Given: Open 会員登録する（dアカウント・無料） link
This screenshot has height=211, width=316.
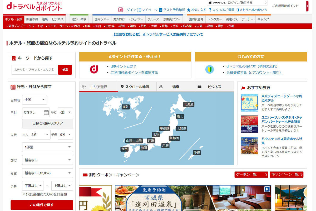Looking at the screenshot, I should click(255, 73).
